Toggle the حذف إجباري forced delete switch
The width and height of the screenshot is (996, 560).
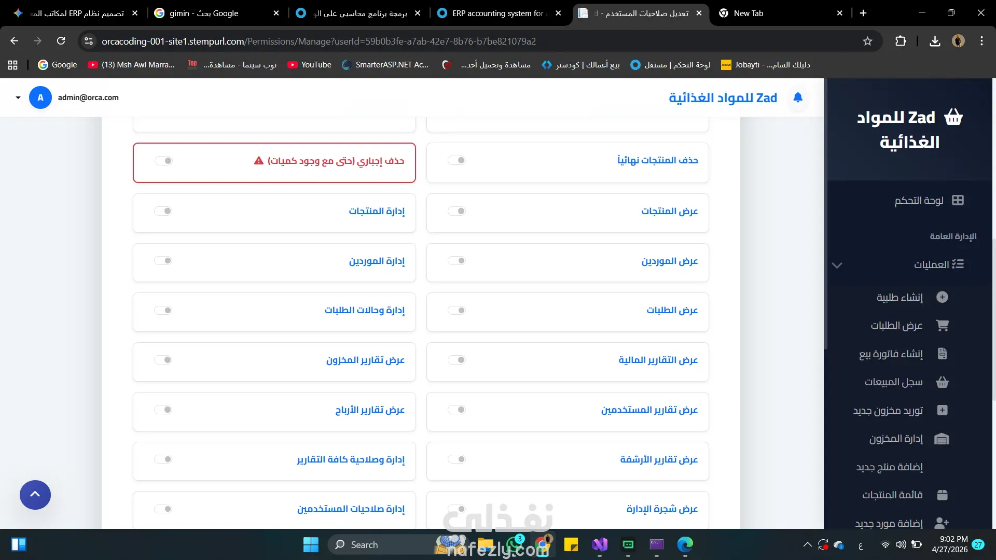[x=163, y=161]
